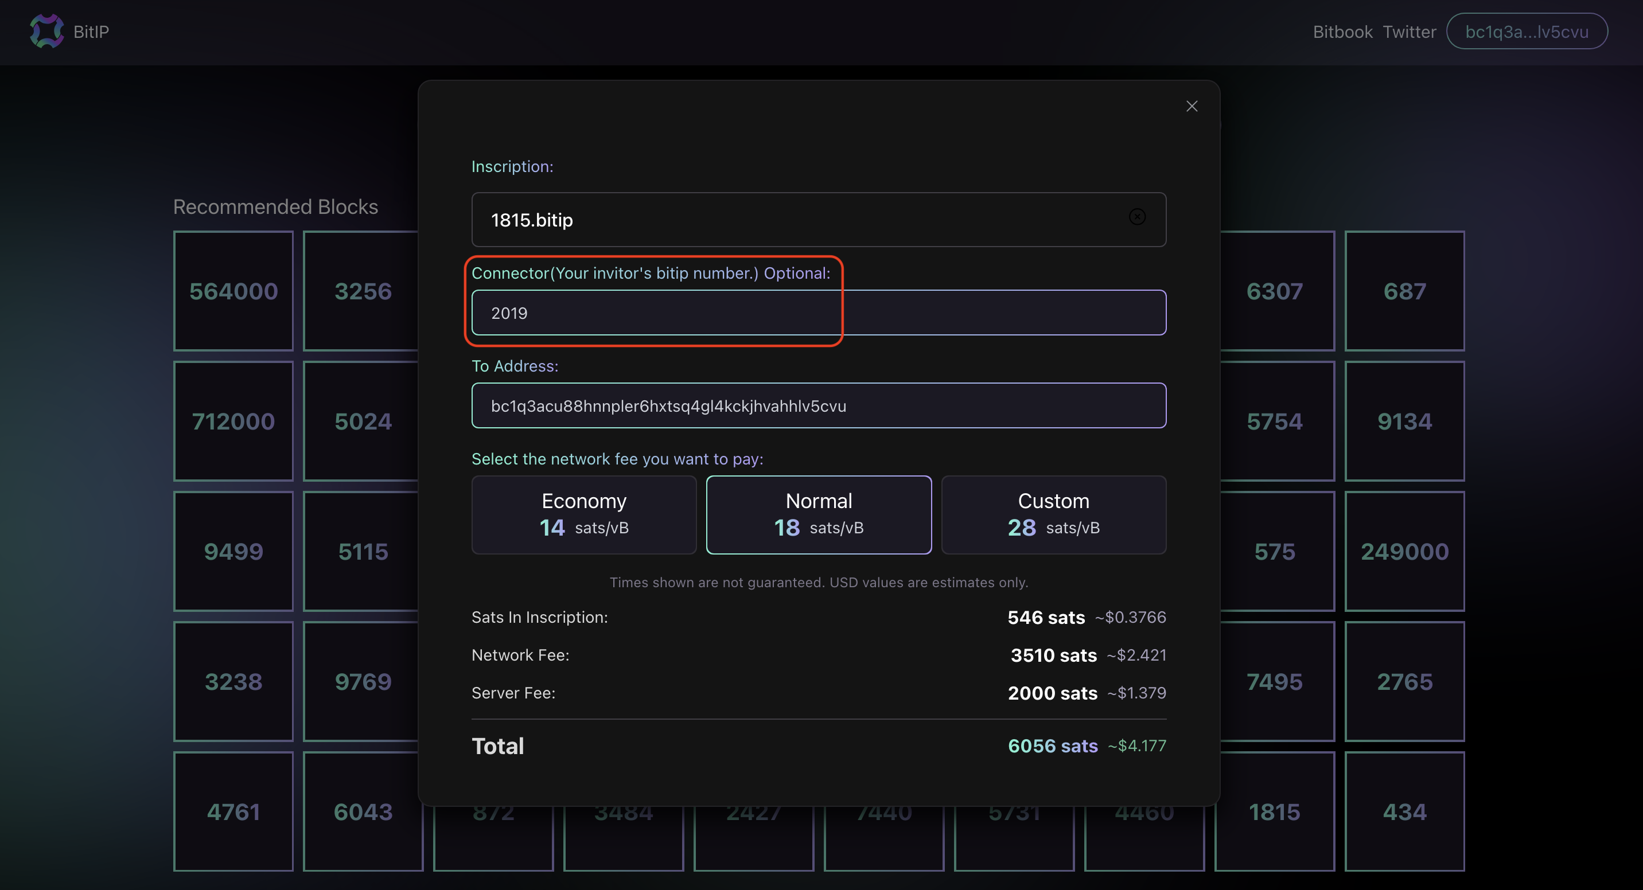
Task: Clear the inscription field with circle-X icon
Action: (1136, 217)
